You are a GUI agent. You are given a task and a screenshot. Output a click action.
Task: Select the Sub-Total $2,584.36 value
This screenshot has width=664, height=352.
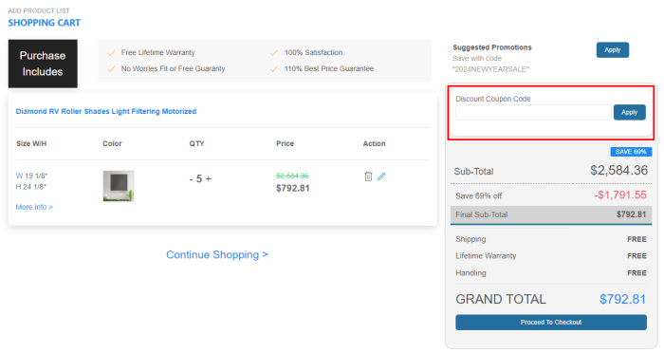(x=619, y=170)
